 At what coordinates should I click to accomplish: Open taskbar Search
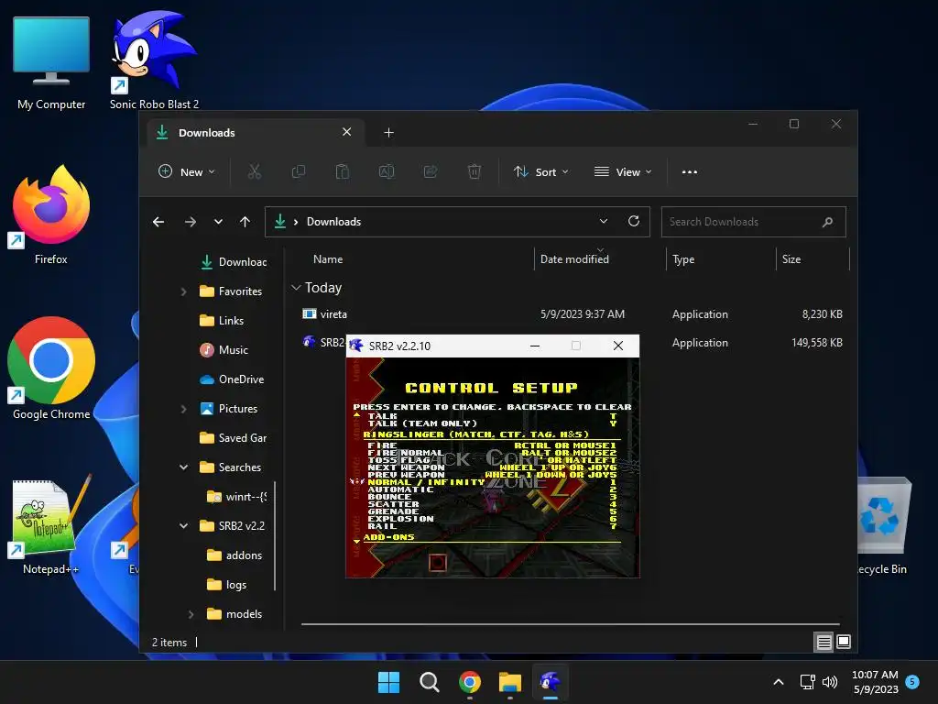point(429,682)
